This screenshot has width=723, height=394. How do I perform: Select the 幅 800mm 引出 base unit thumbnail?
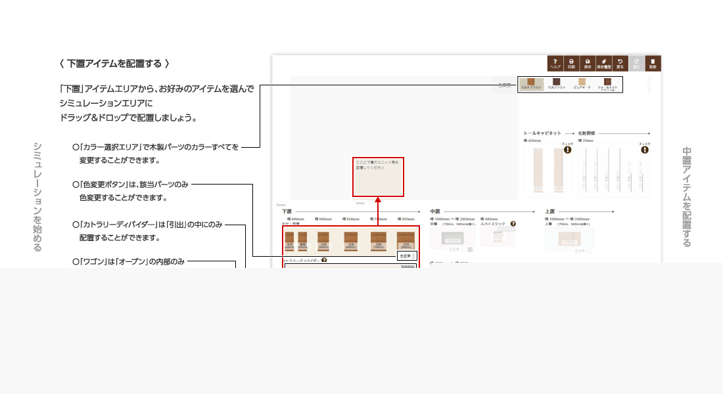pyautogui.click(x=406, y=241)
